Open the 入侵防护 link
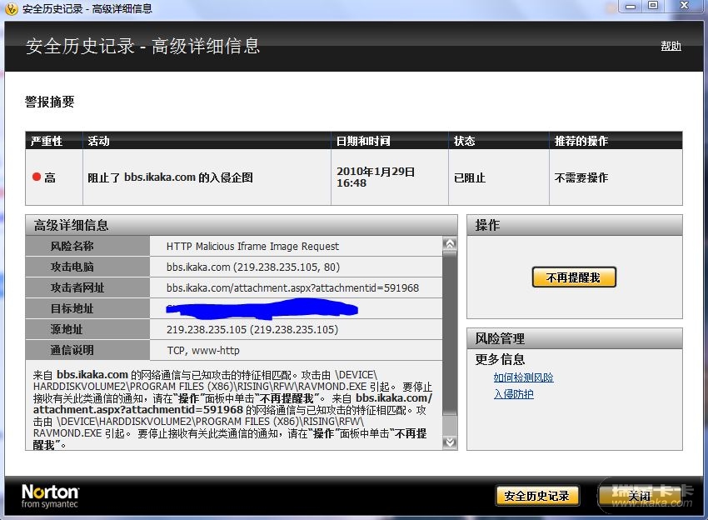The image size is (708, 520). tap(513, 394)
